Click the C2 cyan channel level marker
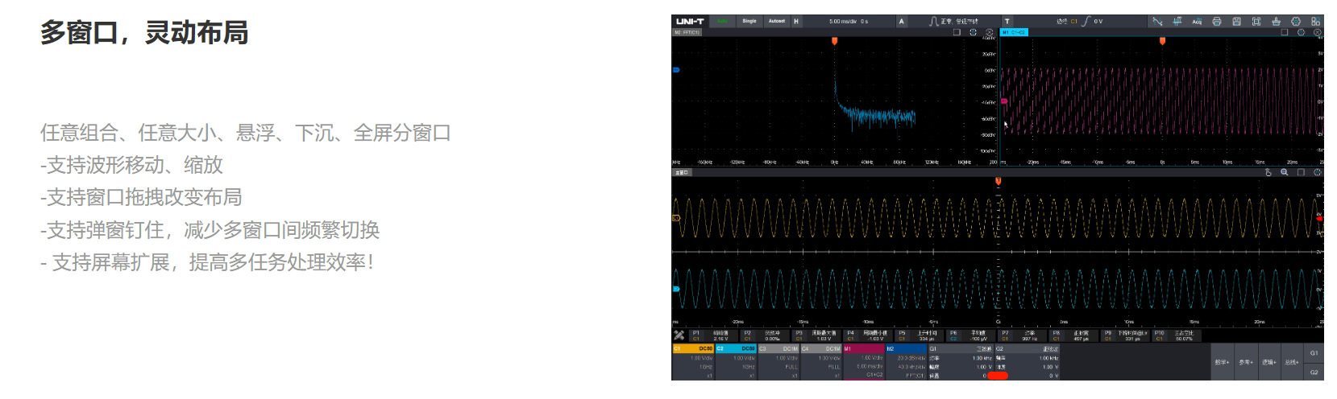This screenshot has width=1337, height=399. tap(676, 289)
